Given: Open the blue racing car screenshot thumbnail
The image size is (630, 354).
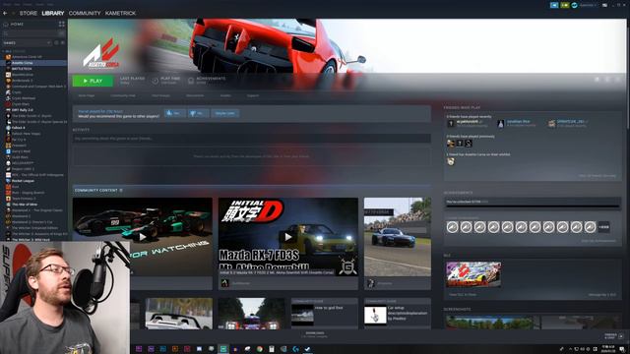Looking at the screenshot, I should click(x=398, y=237).
